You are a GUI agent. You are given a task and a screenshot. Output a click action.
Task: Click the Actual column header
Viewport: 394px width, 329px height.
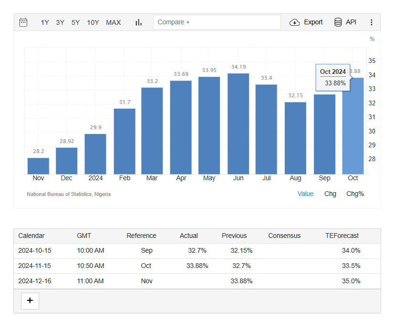pos(189,236)
